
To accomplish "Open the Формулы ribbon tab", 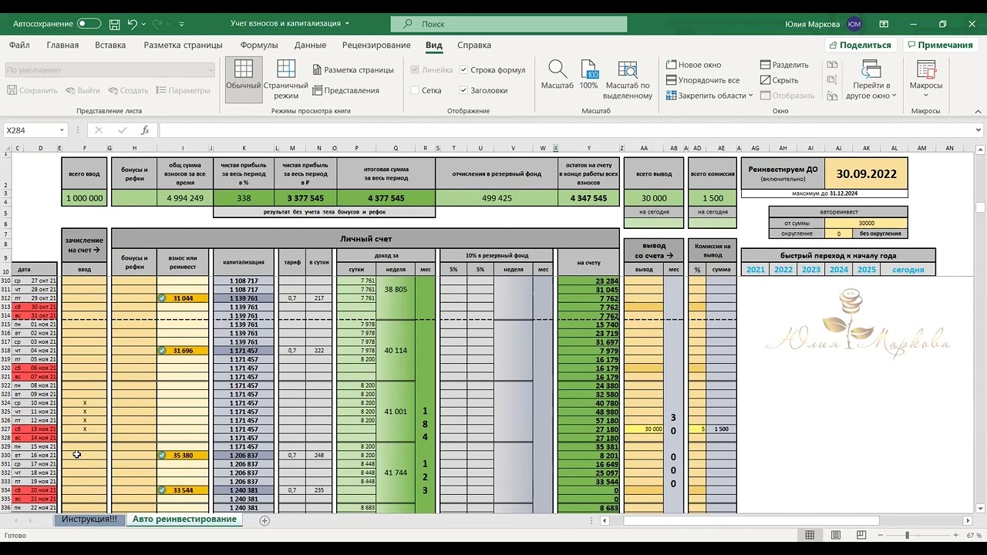I will tap(258, 45).
